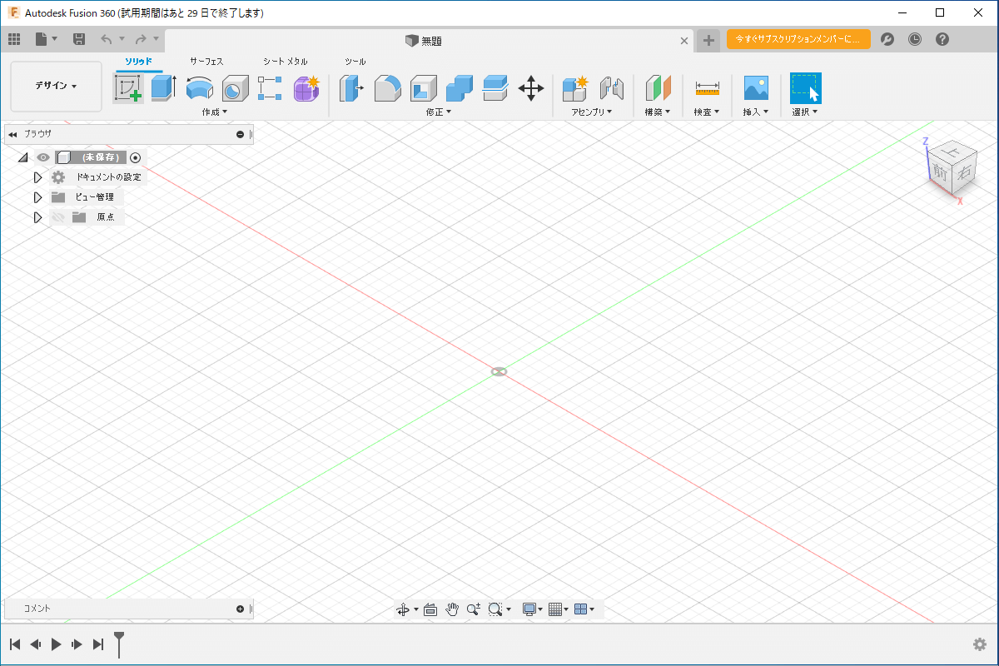Switch to the シート メタル tab
The height and width of the screenshot is (666, 999).
click(286, 62)
